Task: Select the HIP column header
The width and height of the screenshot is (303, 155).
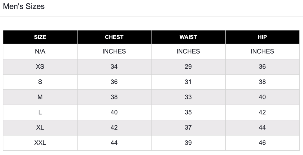Action: pos(262,37)
